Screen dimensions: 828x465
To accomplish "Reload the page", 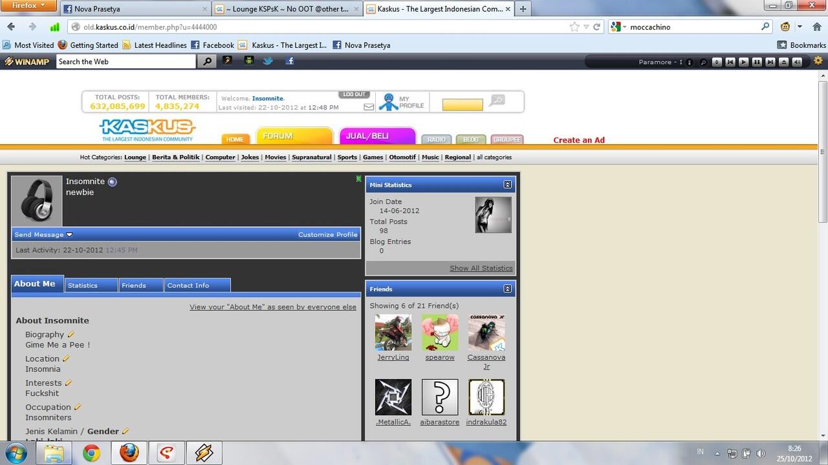I will point(597,27).
